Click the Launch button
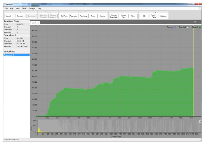This screenshot has height=144, width=204. click(9, 16)
